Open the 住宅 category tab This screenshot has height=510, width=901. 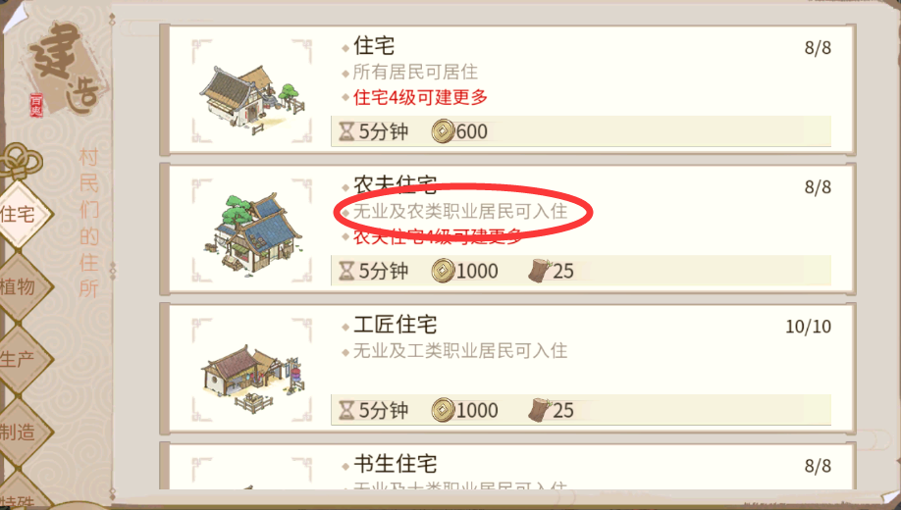pyautogui.click(x=19, y=215)
